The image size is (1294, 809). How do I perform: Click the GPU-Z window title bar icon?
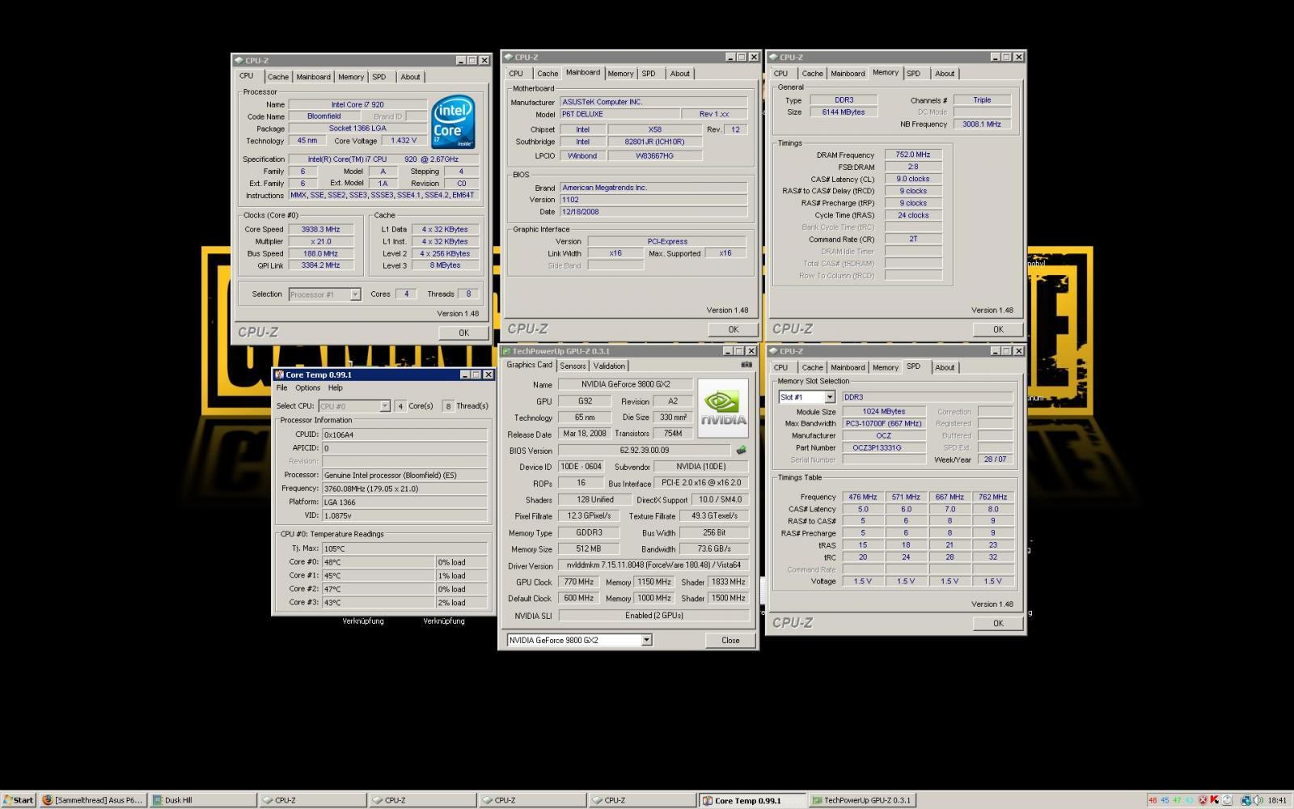tap(506, 351)
